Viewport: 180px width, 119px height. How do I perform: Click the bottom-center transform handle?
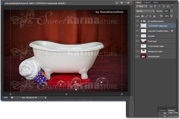coord(66,94)
